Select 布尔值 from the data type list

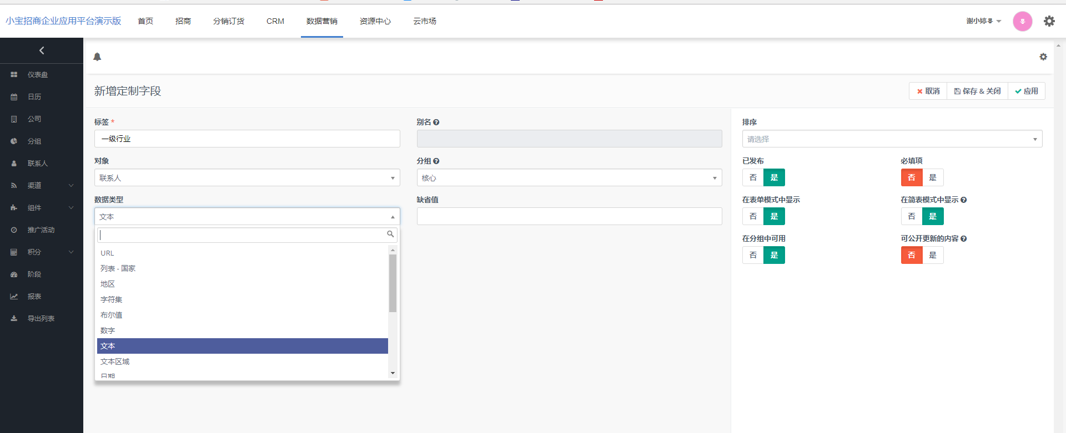112,315
